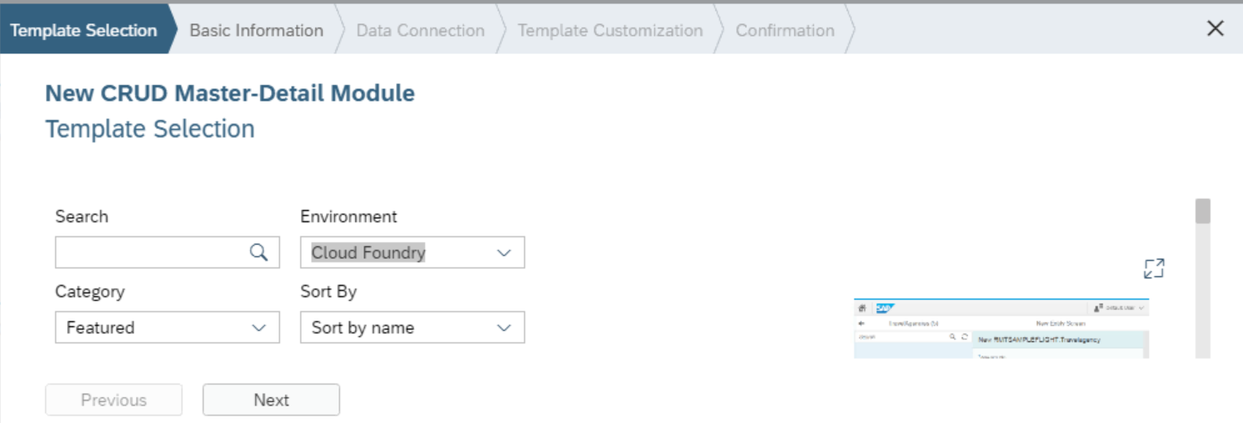Viewport: 1243px width, 423px height.
Task: Click the magnifier icon in Search box
Action: coord(259,252)
